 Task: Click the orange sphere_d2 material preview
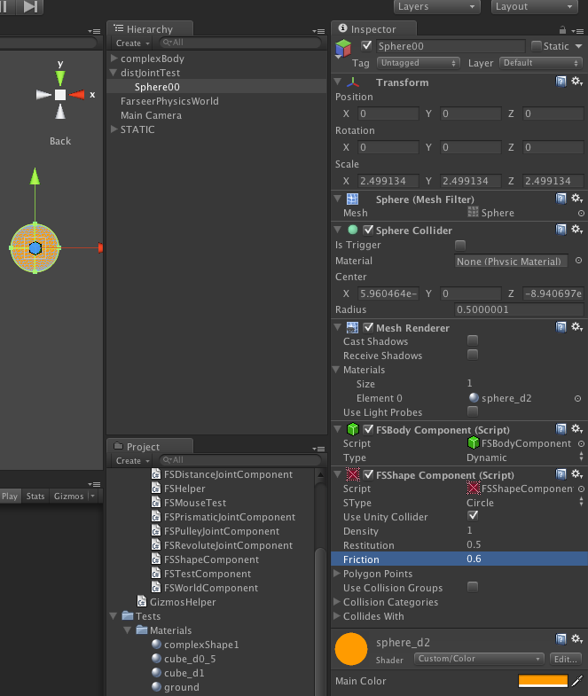pyautogui.click(x=351, y=649)
